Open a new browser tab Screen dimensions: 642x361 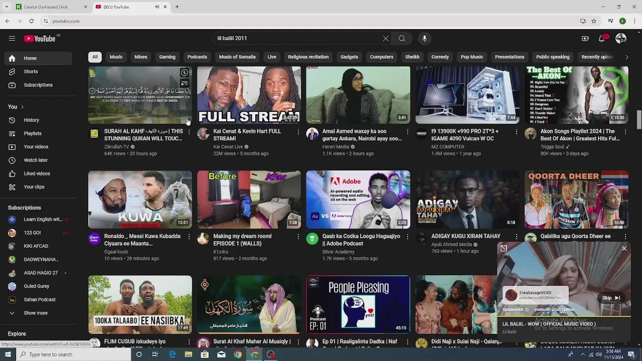pyautogui.click(x=177, y=7)
